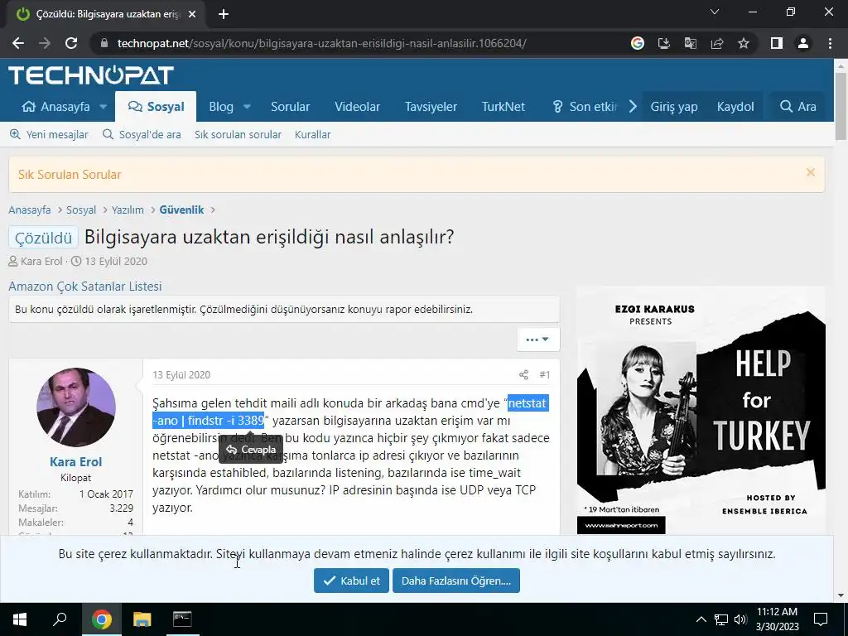This screenshot has height=636, width=848.
Task: Open the volume control in tray
Action: (740, 619)
